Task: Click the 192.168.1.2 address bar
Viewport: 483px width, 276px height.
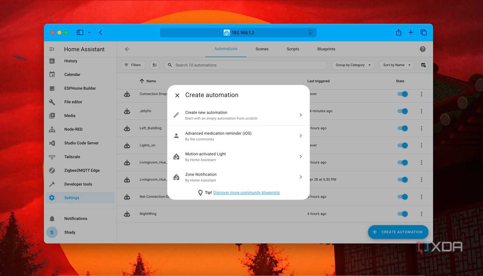Action: pos(238,33)
